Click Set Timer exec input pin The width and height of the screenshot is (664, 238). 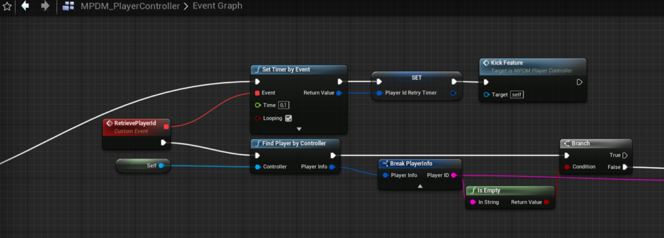tap(257, 81)
